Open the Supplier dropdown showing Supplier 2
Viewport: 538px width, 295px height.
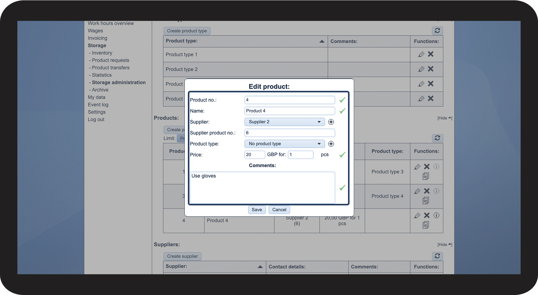[284, 122]
